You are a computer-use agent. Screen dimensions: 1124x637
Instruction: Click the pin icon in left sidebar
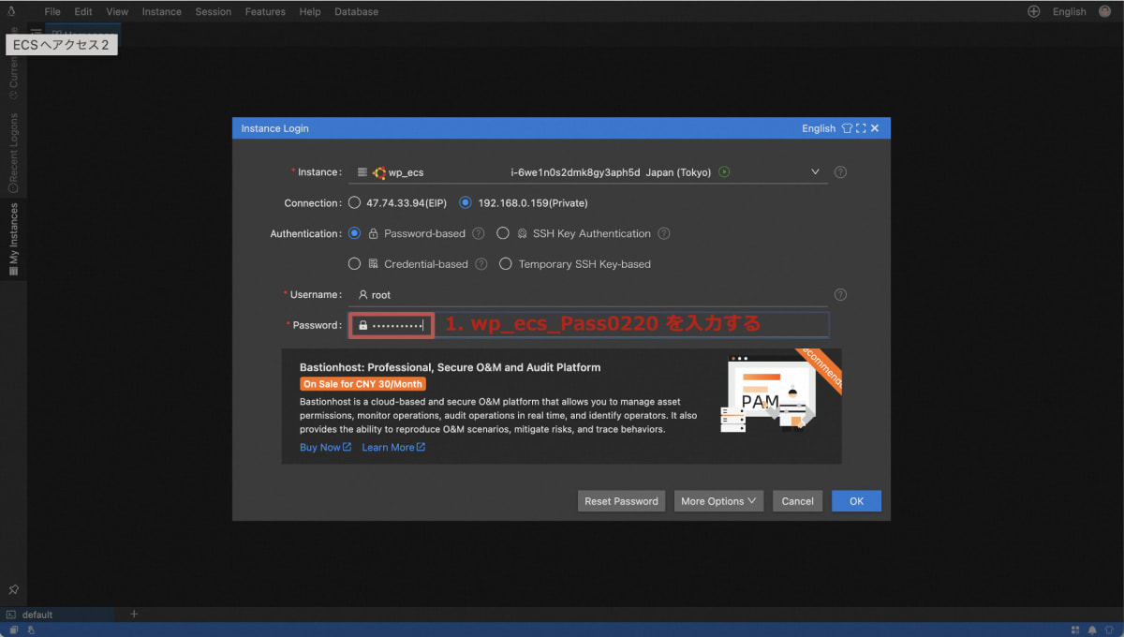click(13, 590)
